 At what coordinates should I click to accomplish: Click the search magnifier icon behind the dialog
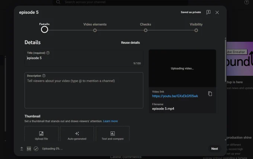[x=58, y=2]
